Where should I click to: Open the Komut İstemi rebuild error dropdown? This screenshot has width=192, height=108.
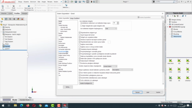pyautogui.click(x=110, y=66)
